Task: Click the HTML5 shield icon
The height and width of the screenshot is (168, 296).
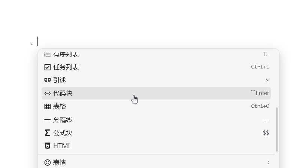Action: point(48,146)
